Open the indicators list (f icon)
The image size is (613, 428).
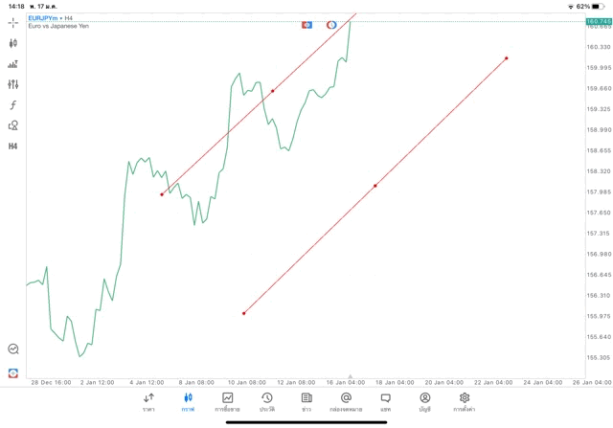(13, 104)
